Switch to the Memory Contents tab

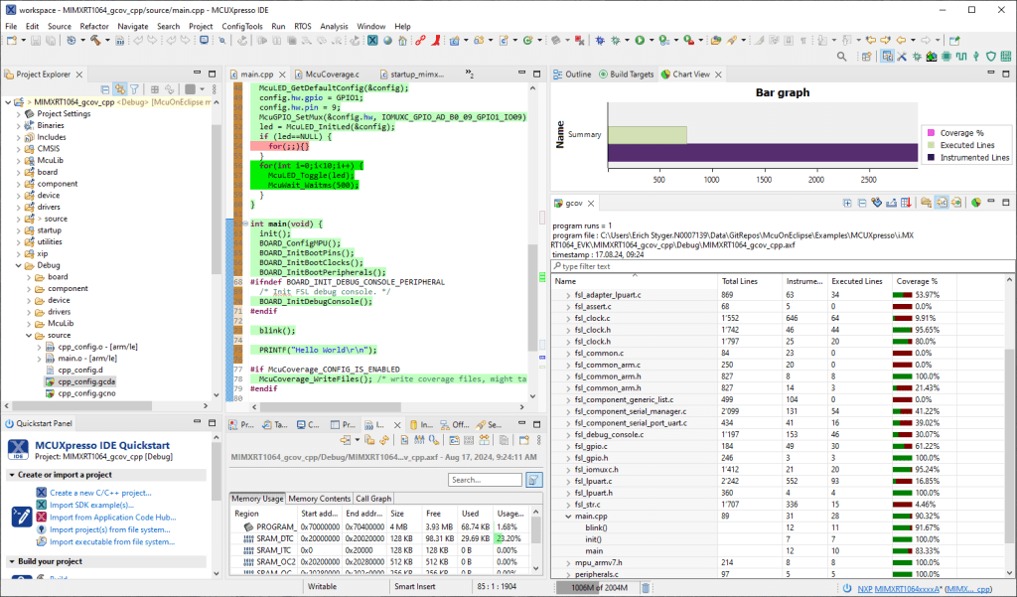tap(319, 498)
